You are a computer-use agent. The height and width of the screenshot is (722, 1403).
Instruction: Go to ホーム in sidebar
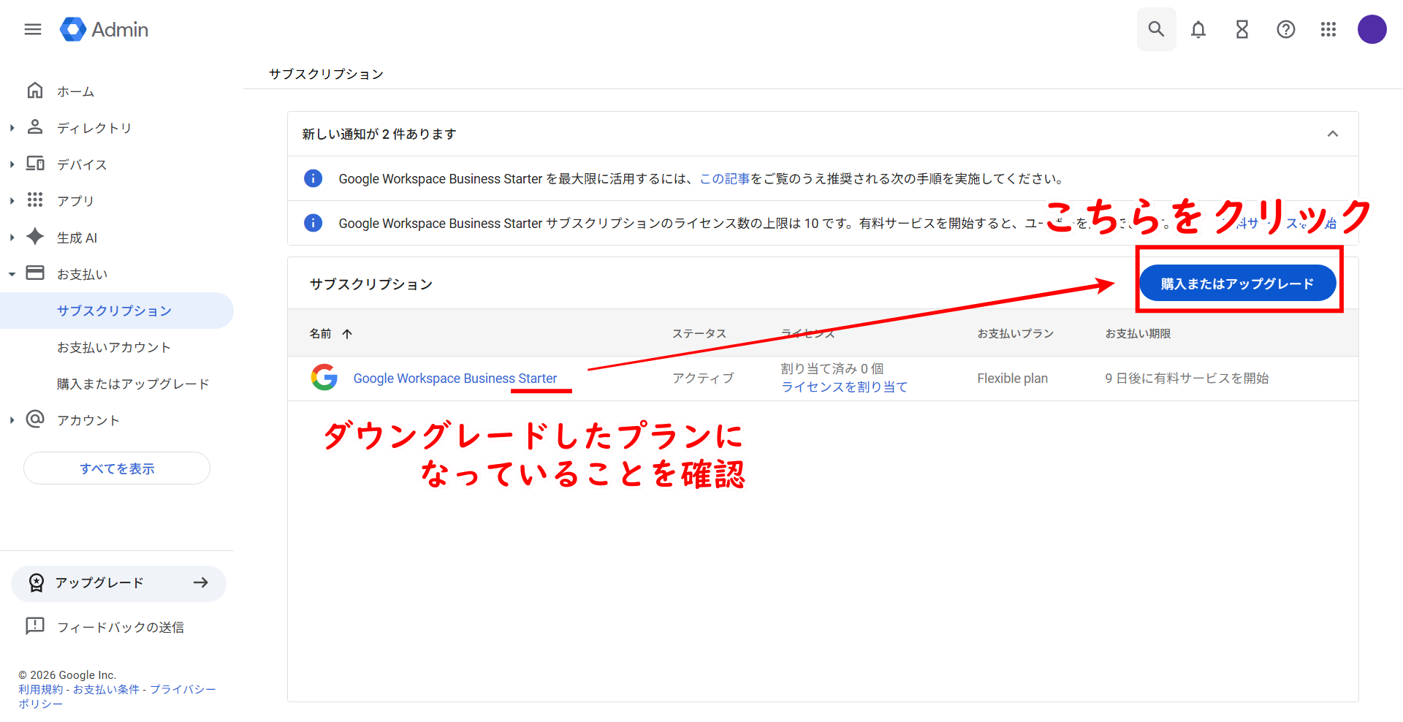point(75,91)
